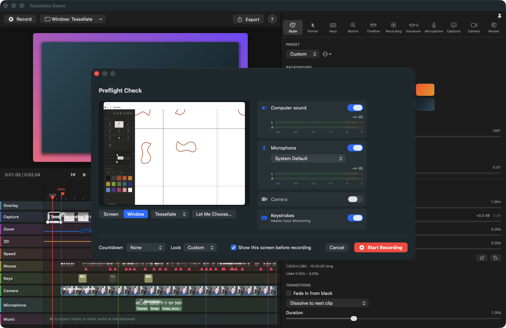This screenshot has height=328, width=506.
Task: Enable the Fade in from black checkbox
Action: (x=289, y=293)
